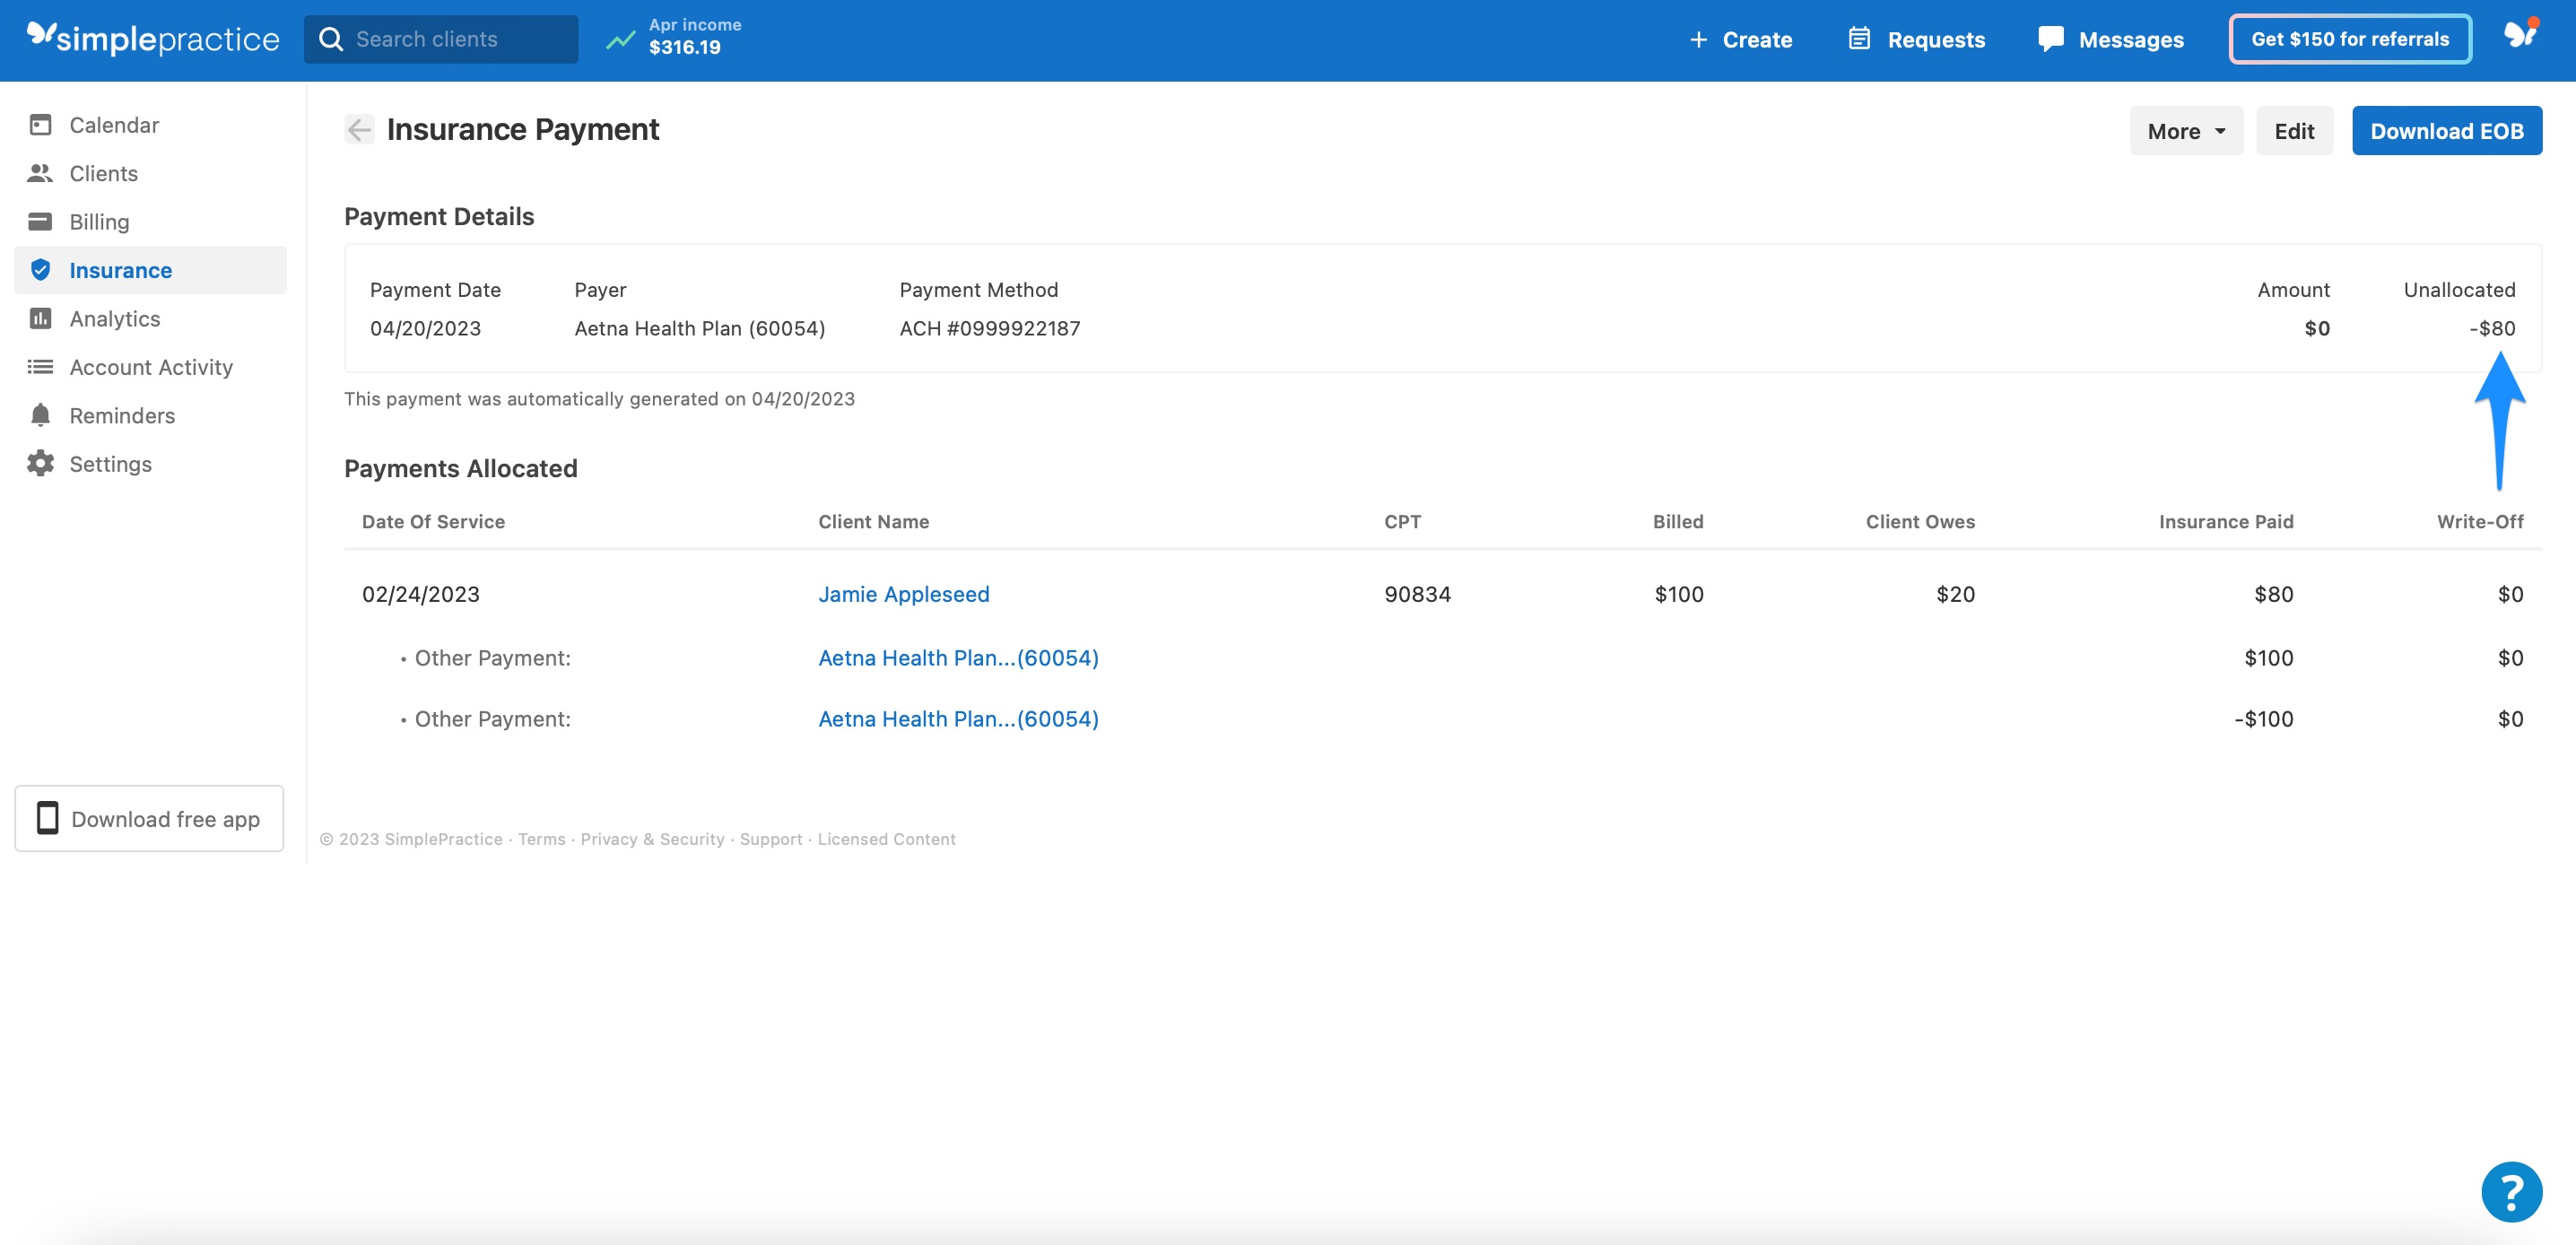
Task: Click the phone icon in Download free app
Action: pos(47,818)
